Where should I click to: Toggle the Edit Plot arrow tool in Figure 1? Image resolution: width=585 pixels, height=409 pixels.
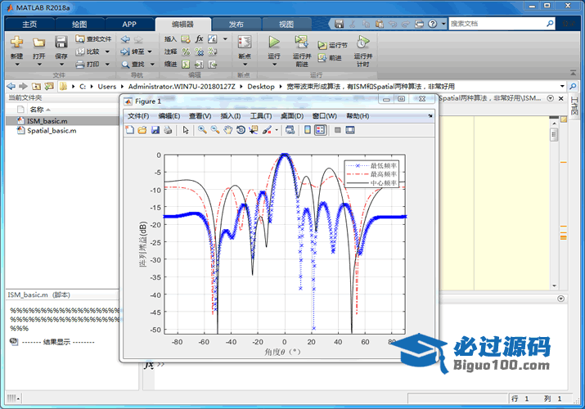pos(186,130)
